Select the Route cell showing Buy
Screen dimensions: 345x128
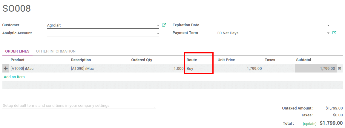(x=199, y=69)
